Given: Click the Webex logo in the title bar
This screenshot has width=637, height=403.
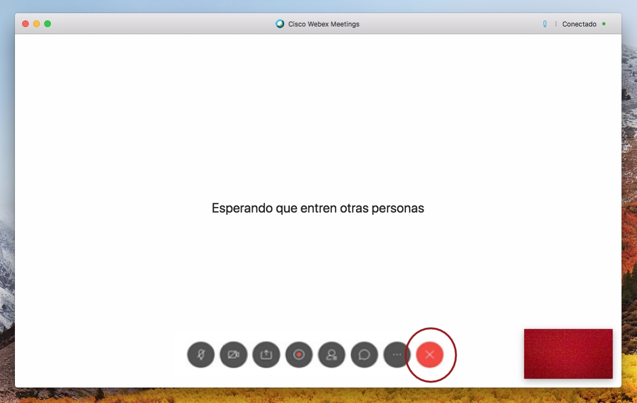Looking at the screenshot, I should [280, 24].
